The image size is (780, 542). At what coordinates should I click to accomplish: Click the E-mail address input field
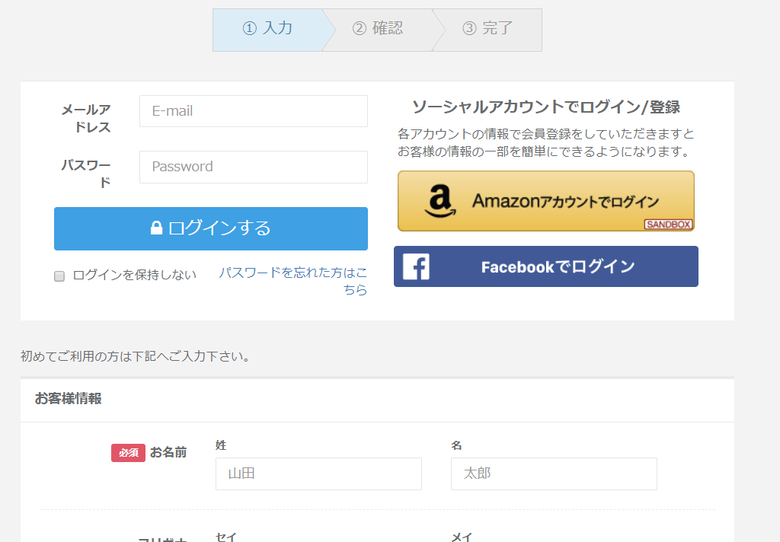254,111
